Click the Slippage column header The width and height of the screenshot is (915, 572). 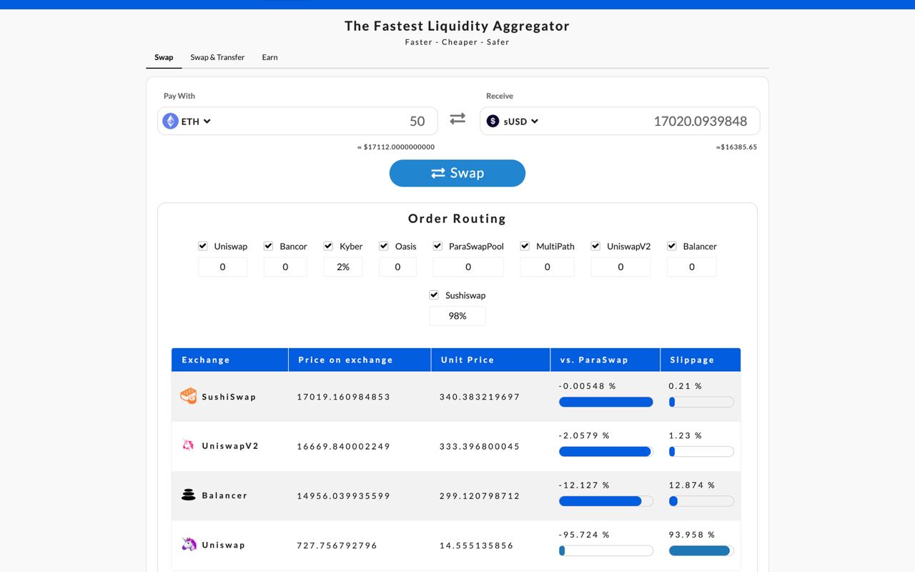701,360
